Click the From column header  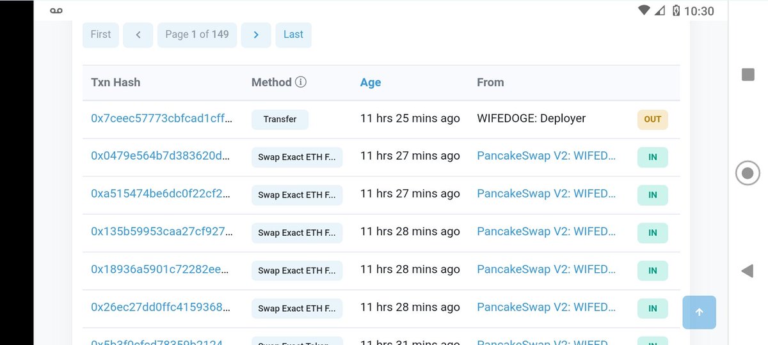coord(490,82)
